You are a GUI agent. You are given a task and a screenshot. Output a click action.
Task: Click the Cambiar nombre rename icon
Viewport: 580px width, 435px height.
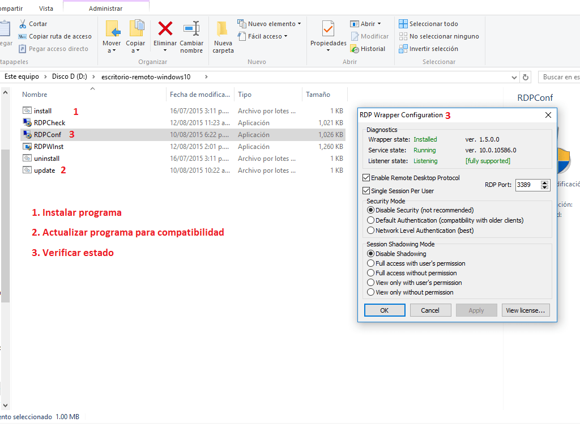[x=191, y=29]
